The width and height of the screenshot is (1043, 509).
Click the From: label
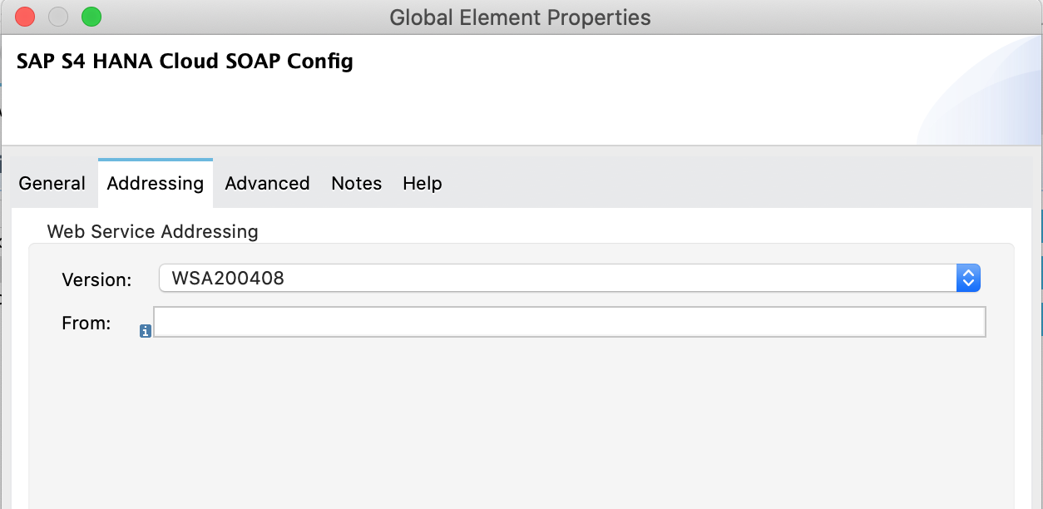coord(87,324)
